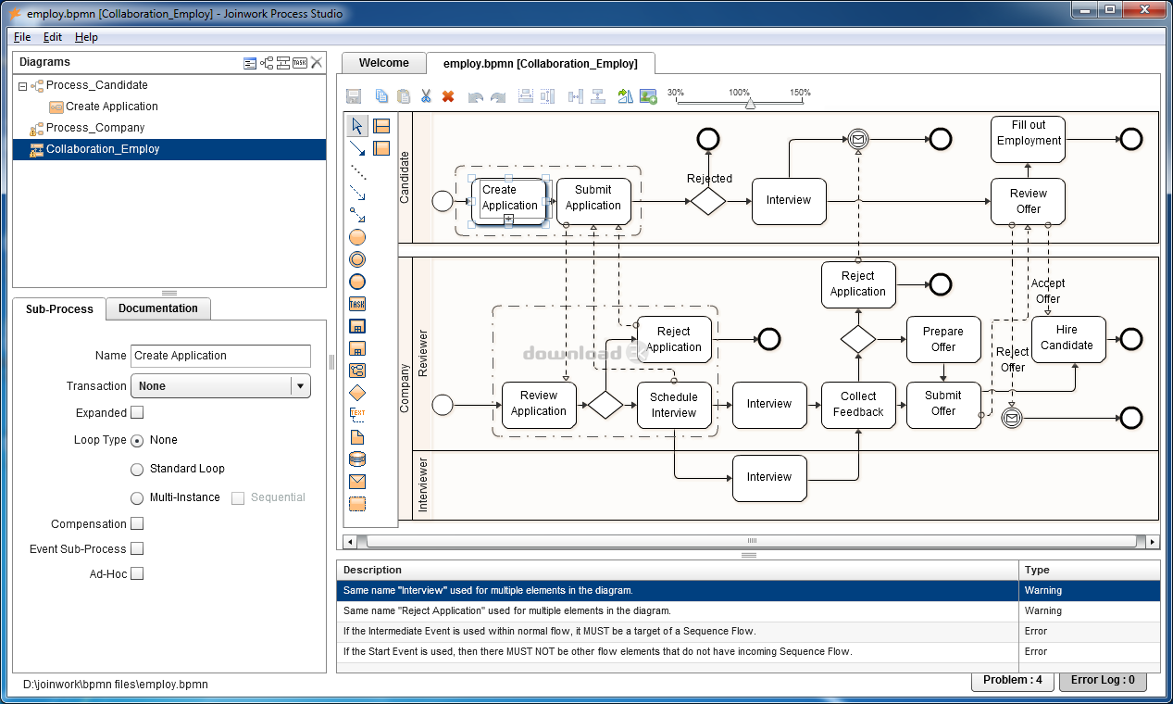The height and width of the screenshot is (704, 1173).
Task: Expand the Create Application sub-process marker
Action: pos(508,219)
